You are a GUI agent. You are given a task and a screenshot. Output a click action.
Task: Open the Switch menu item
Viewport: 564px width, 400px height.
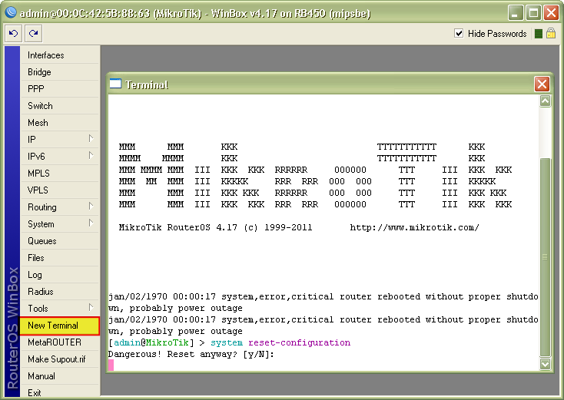point(60,106)
